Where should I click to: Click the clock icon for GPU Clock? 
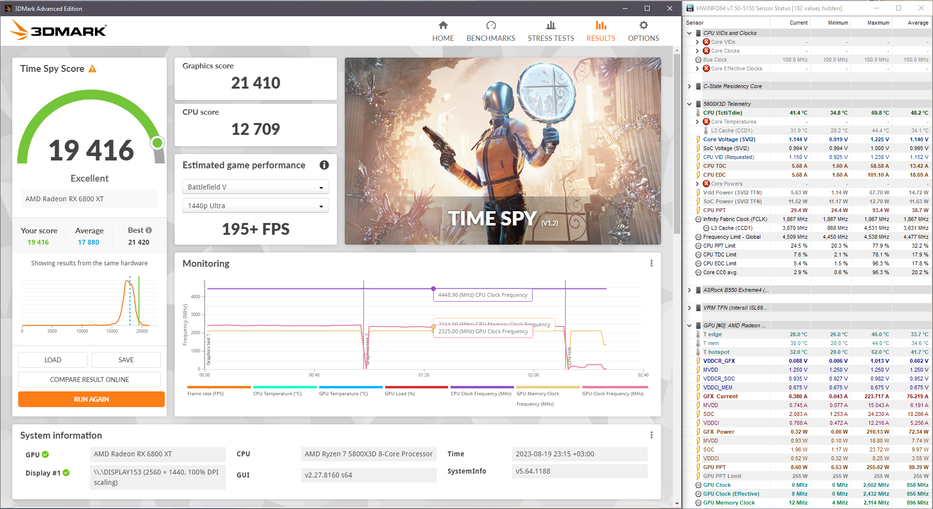pyautogui.click(x=698, y=485)
